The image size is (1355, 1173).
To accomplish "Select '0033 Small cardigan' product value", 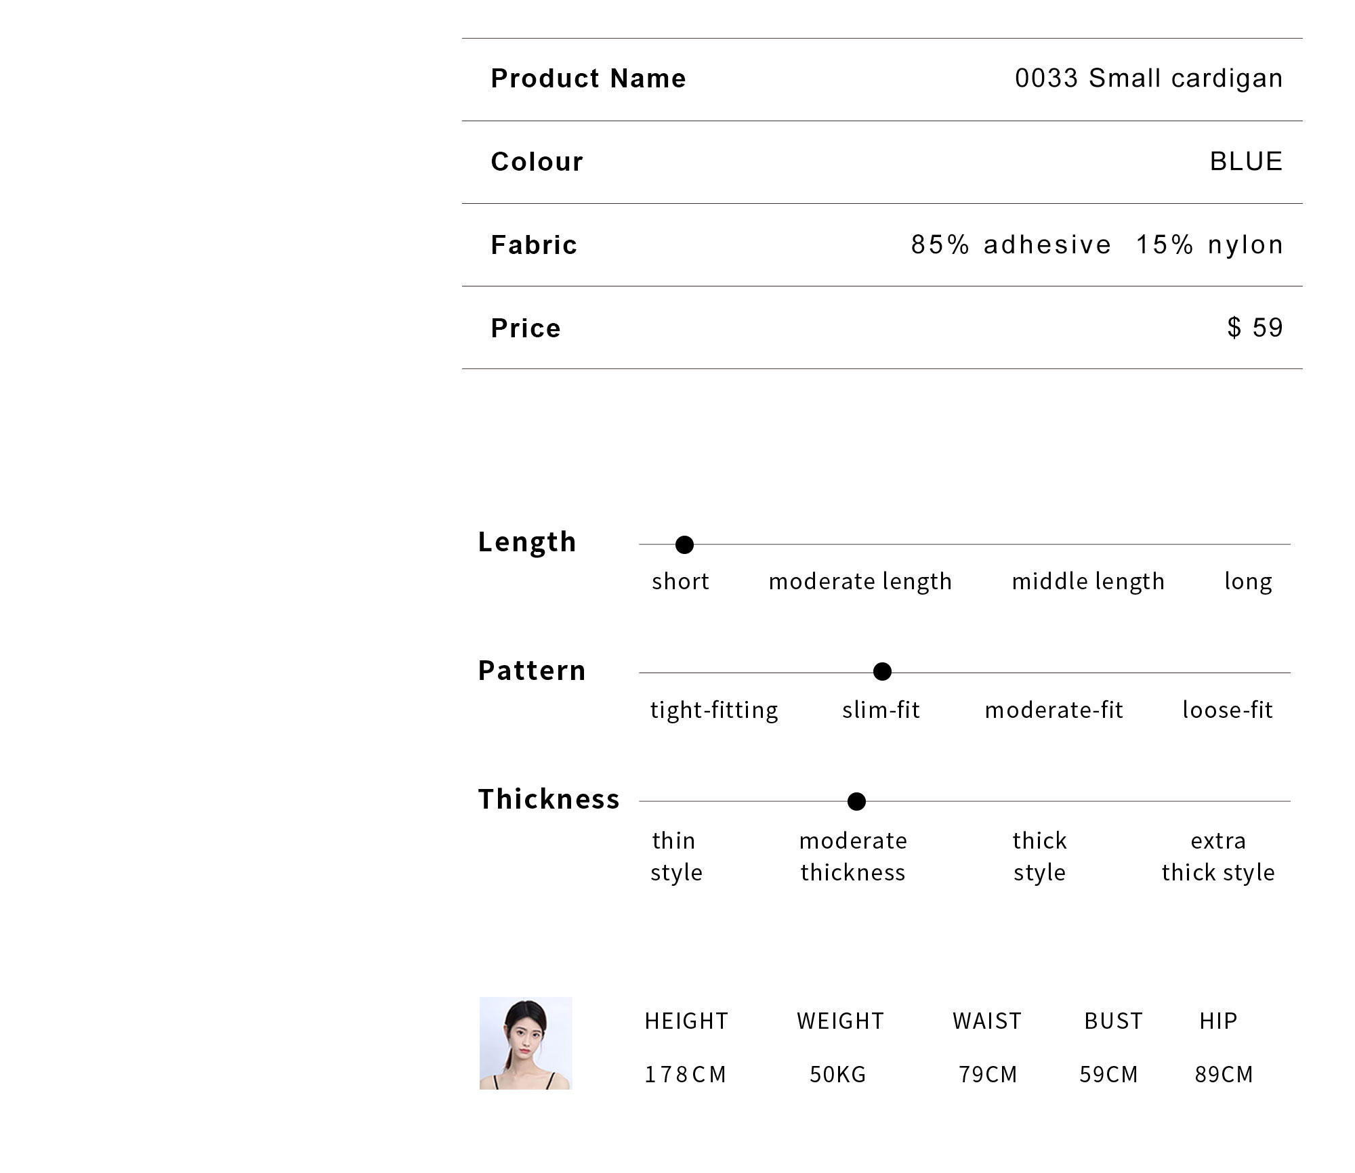I will [x=1148, y=79].
